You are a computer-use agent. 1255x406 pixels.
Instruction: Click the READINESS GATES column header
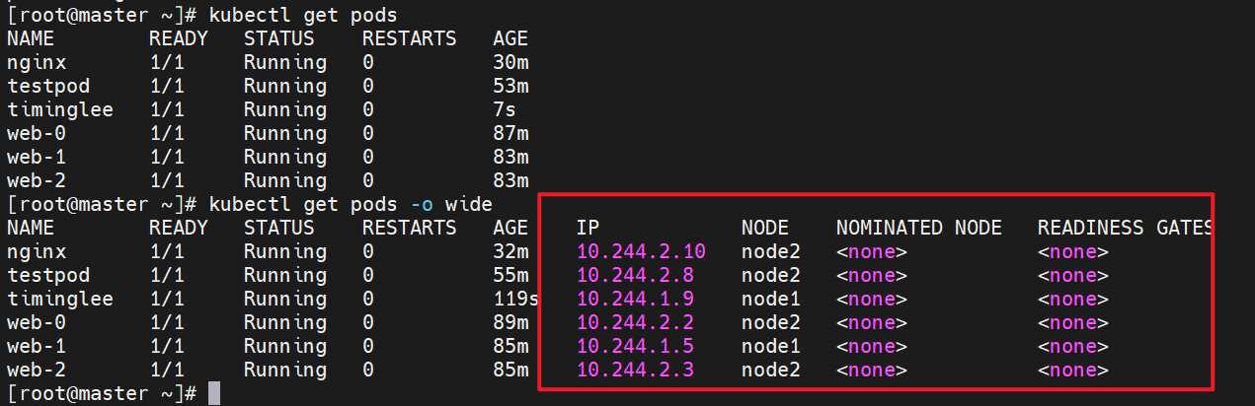1126,229
